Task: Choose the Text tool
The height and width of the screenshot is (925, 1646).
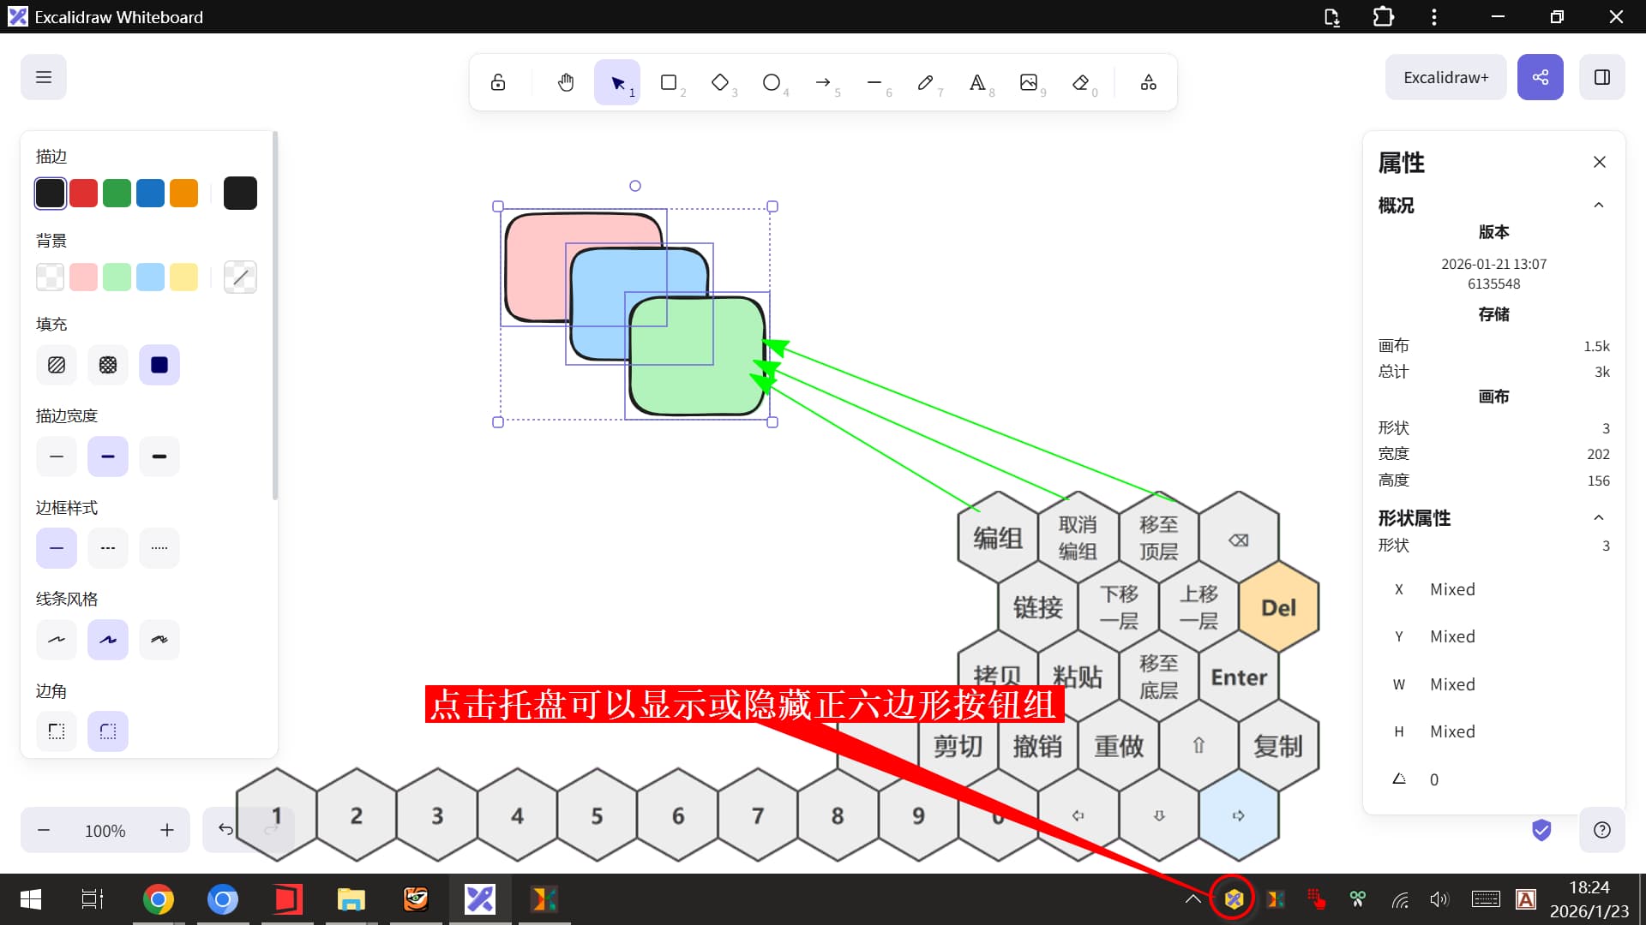Action: [x=977, y=82]
